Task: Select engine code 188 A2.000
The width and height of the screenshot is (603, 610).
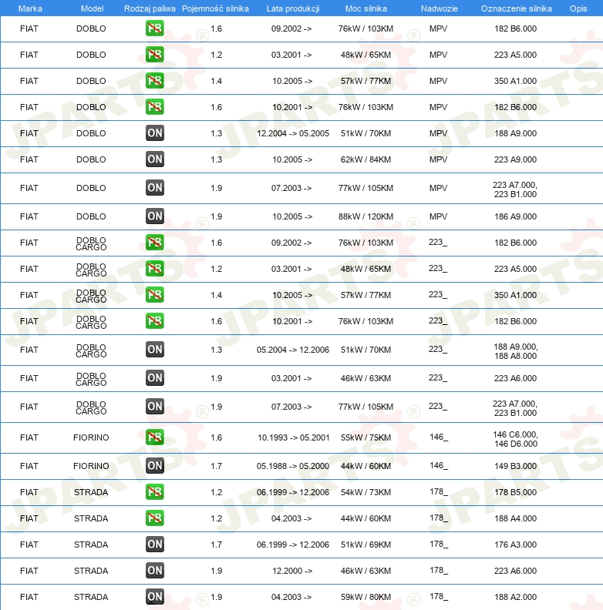Action: coord(515,597)
